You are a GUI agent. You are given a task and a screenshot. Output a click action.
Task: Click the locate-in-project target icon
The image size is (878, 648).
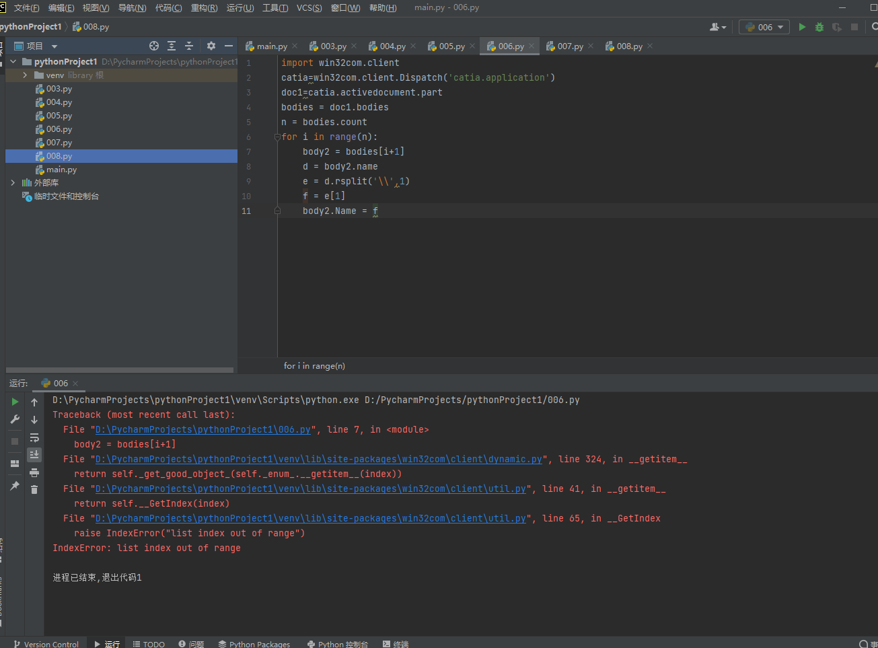coord(154,46)
